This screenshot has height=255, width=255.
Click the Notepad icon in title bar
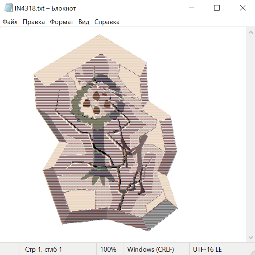pos(8,8)
